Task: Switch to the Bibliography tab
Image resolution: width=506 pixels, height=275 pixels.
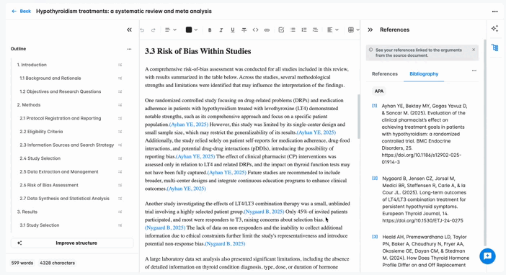Action: pyautogui.click(x=424, y=74)
